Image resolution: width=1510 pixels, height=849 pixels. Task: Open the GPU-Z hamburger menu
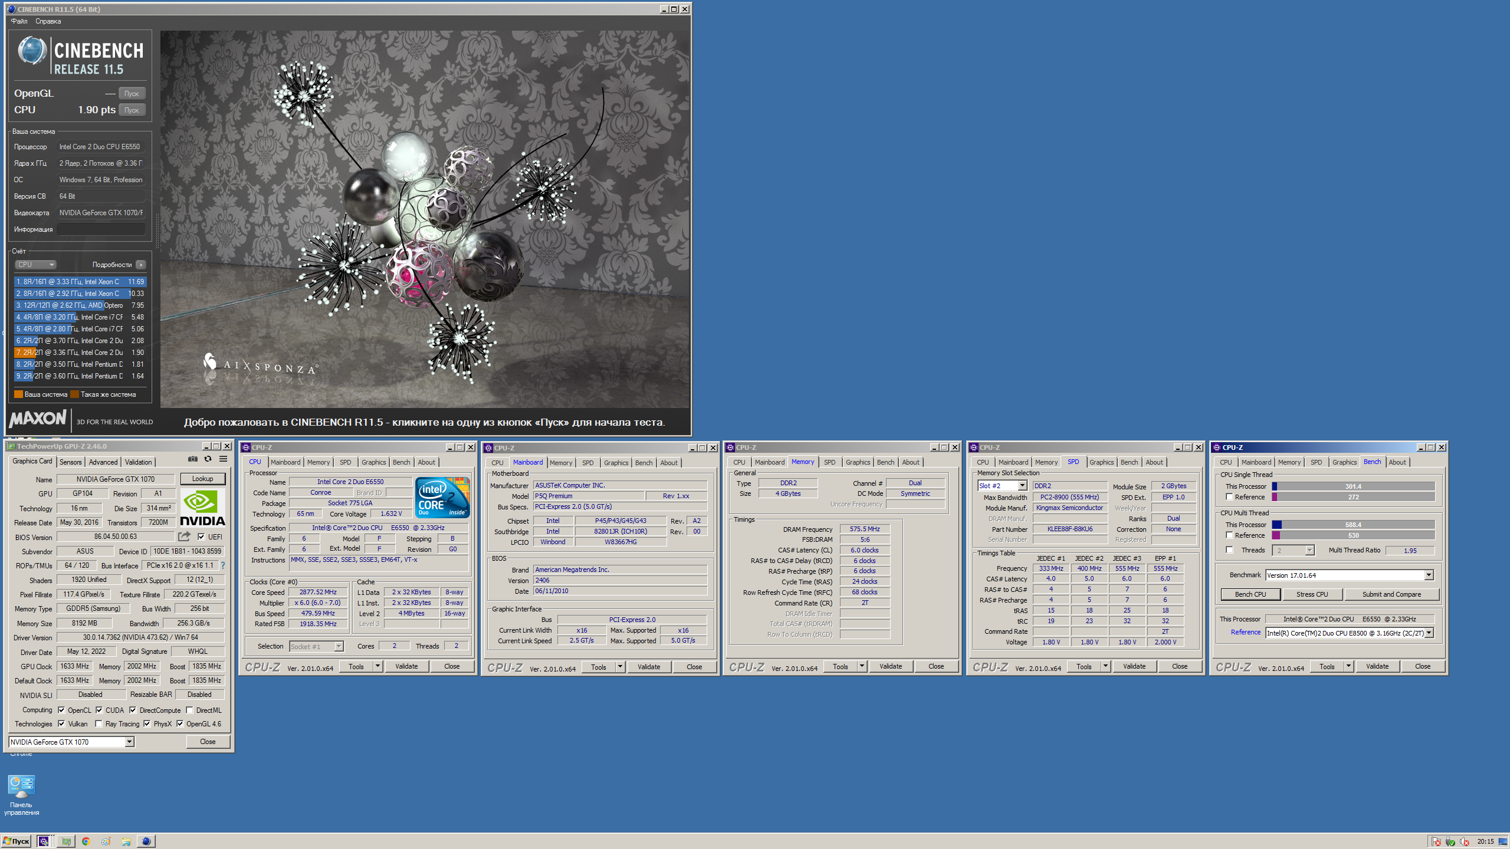pos(224,459)
